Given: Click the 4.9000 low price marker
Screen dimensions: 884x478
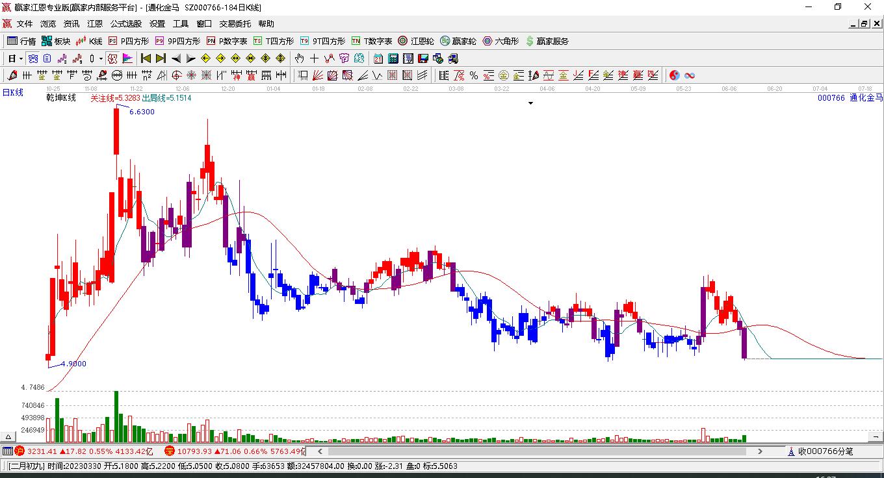Looking at the screenshot, I should [73, 364].
